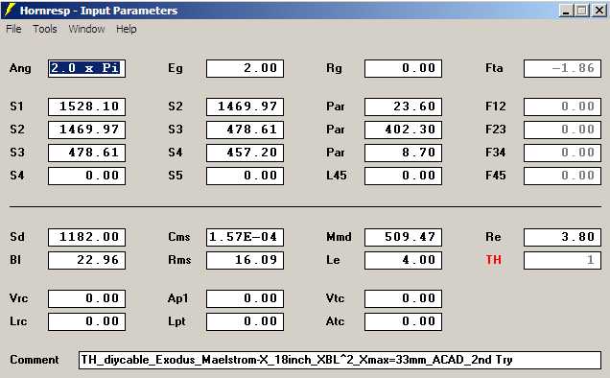Click the S2 field in the F23 row
Image resolution: width=610 pixels, height=378 pixels.
click(x=86, y=130)
